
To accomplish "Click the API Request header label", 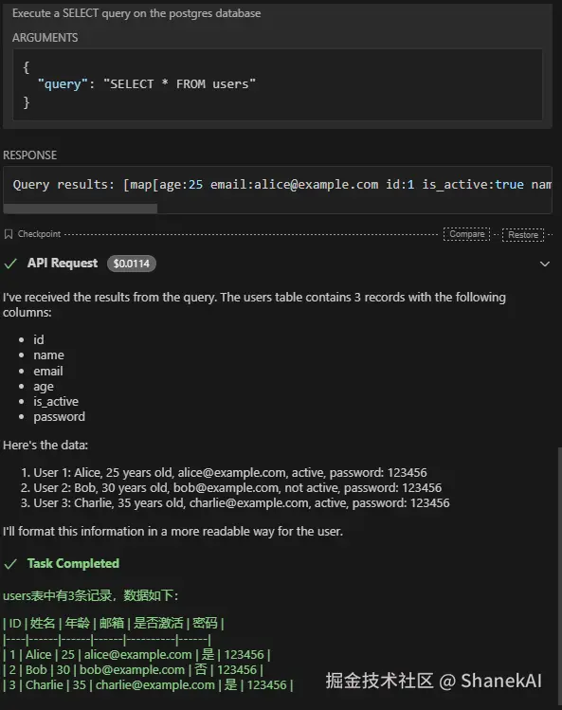I will (63, 264).
